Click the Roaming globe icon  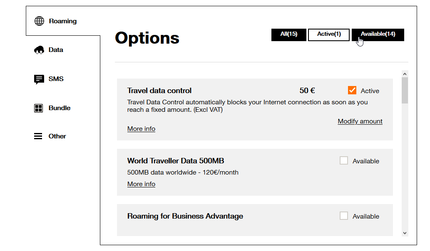coord(39,21)
